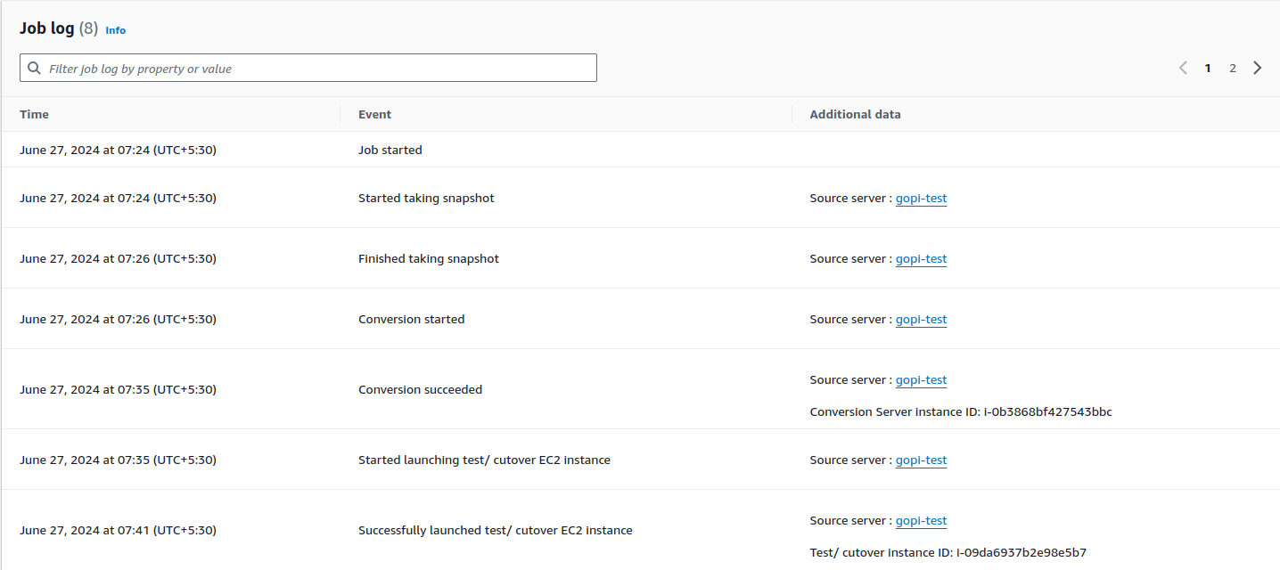
Task: Select page 1 in pagination
Action: (x=1208, y=68)
